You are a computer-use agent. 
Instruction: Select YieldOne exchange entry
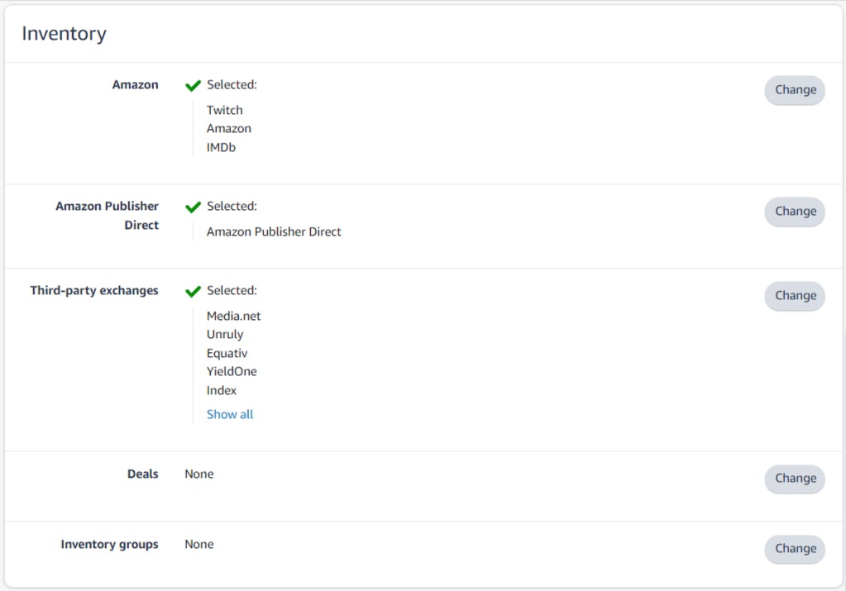232,372
